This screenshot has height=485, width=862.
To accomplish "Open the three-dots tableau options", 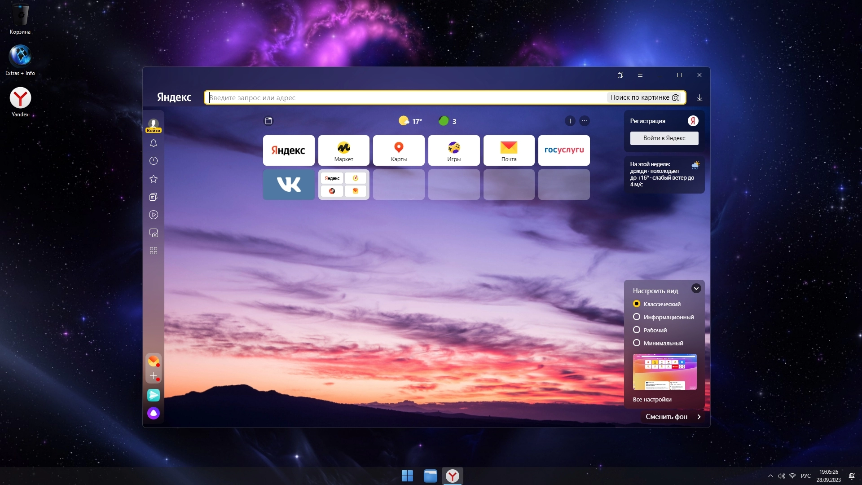I will click(585, 121).
